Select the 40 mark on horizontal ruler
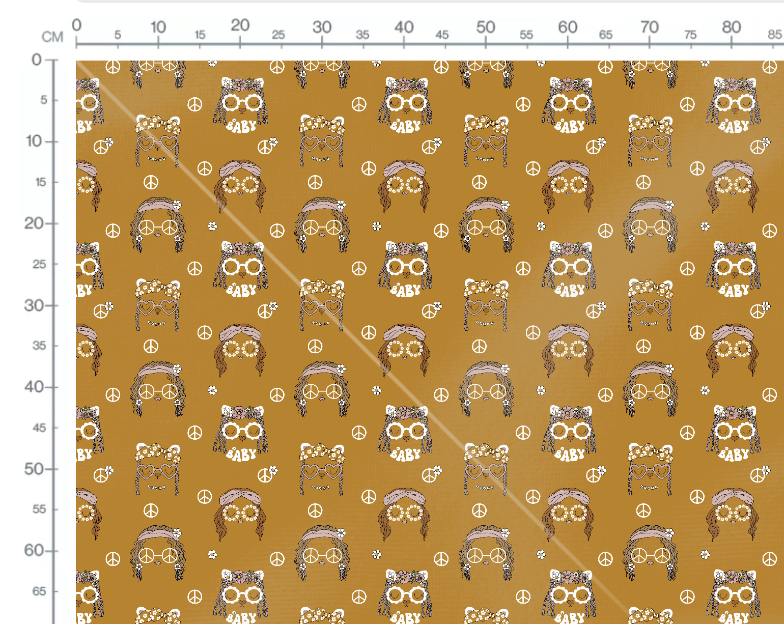The width and height of the screenshot is (784, 624). [404, 26]
